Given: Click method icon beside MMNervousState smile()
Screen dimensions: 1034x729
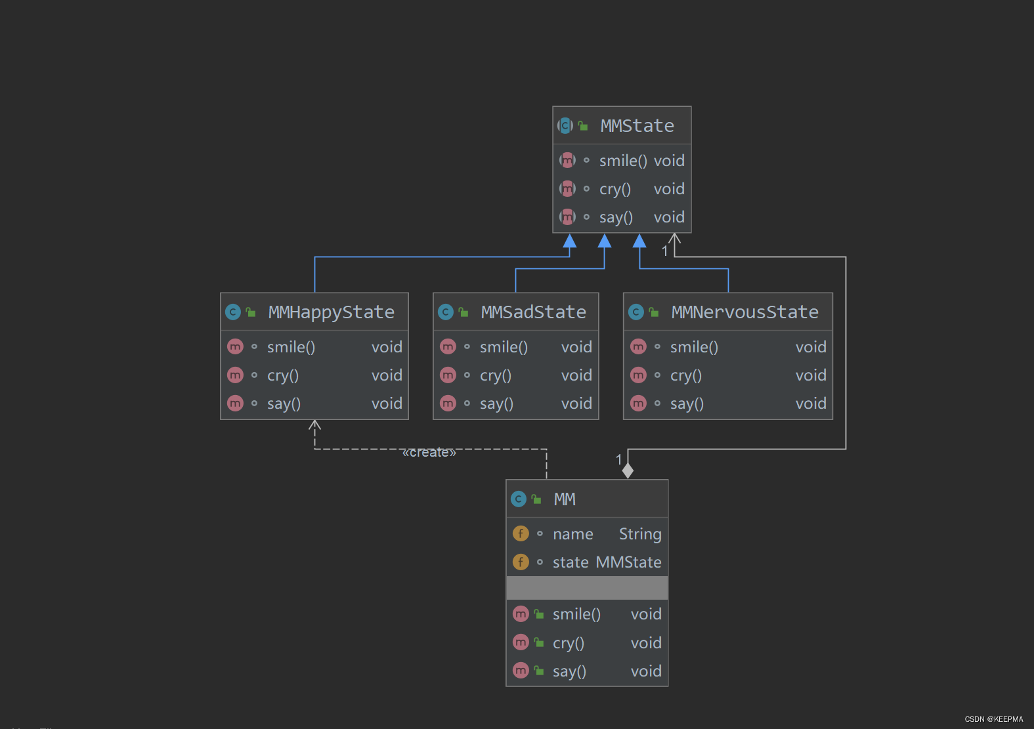Looking at the screenshot, I should (x=638, y=346).
